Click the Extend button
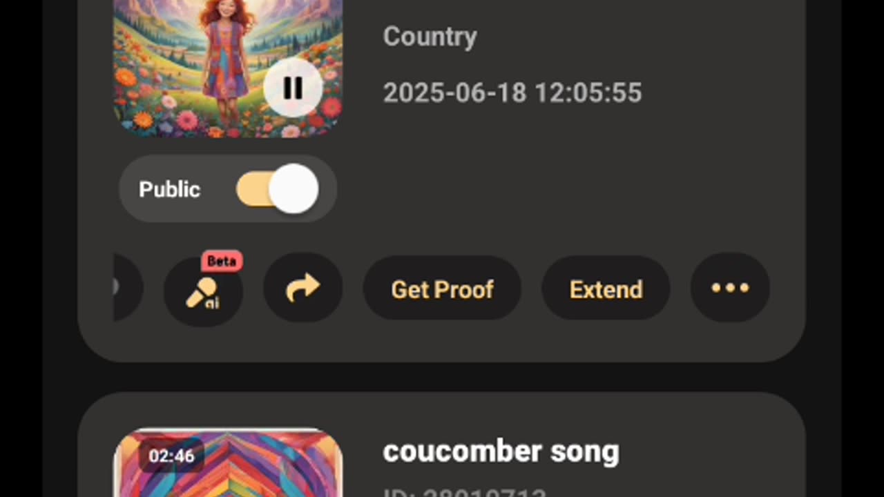This screenshot has height=497, width=884. pos(606,289)
